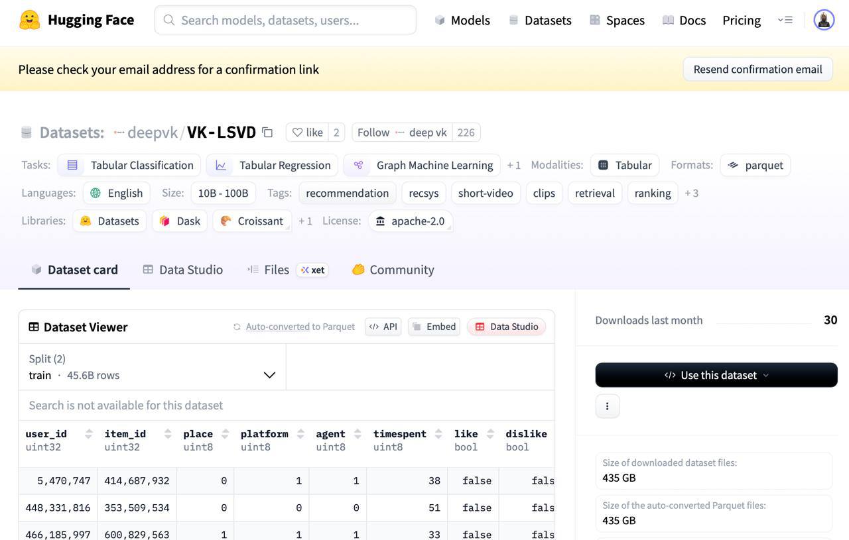
Task: Open the Embed button in Dataset Viewer
Action: click(434, 327)
